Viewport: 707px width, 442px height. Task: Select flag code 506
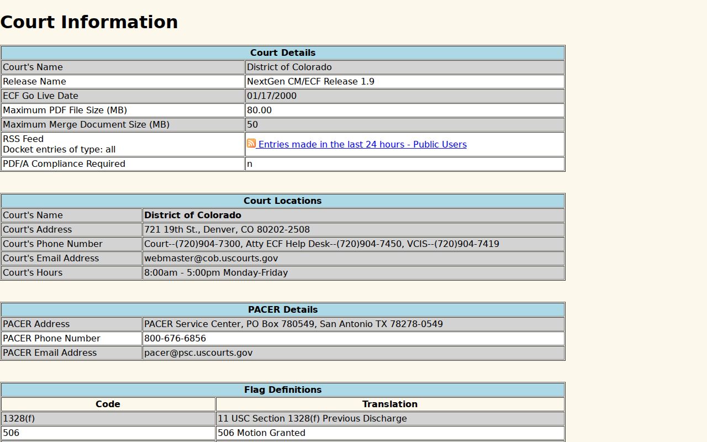pos(11,433)
